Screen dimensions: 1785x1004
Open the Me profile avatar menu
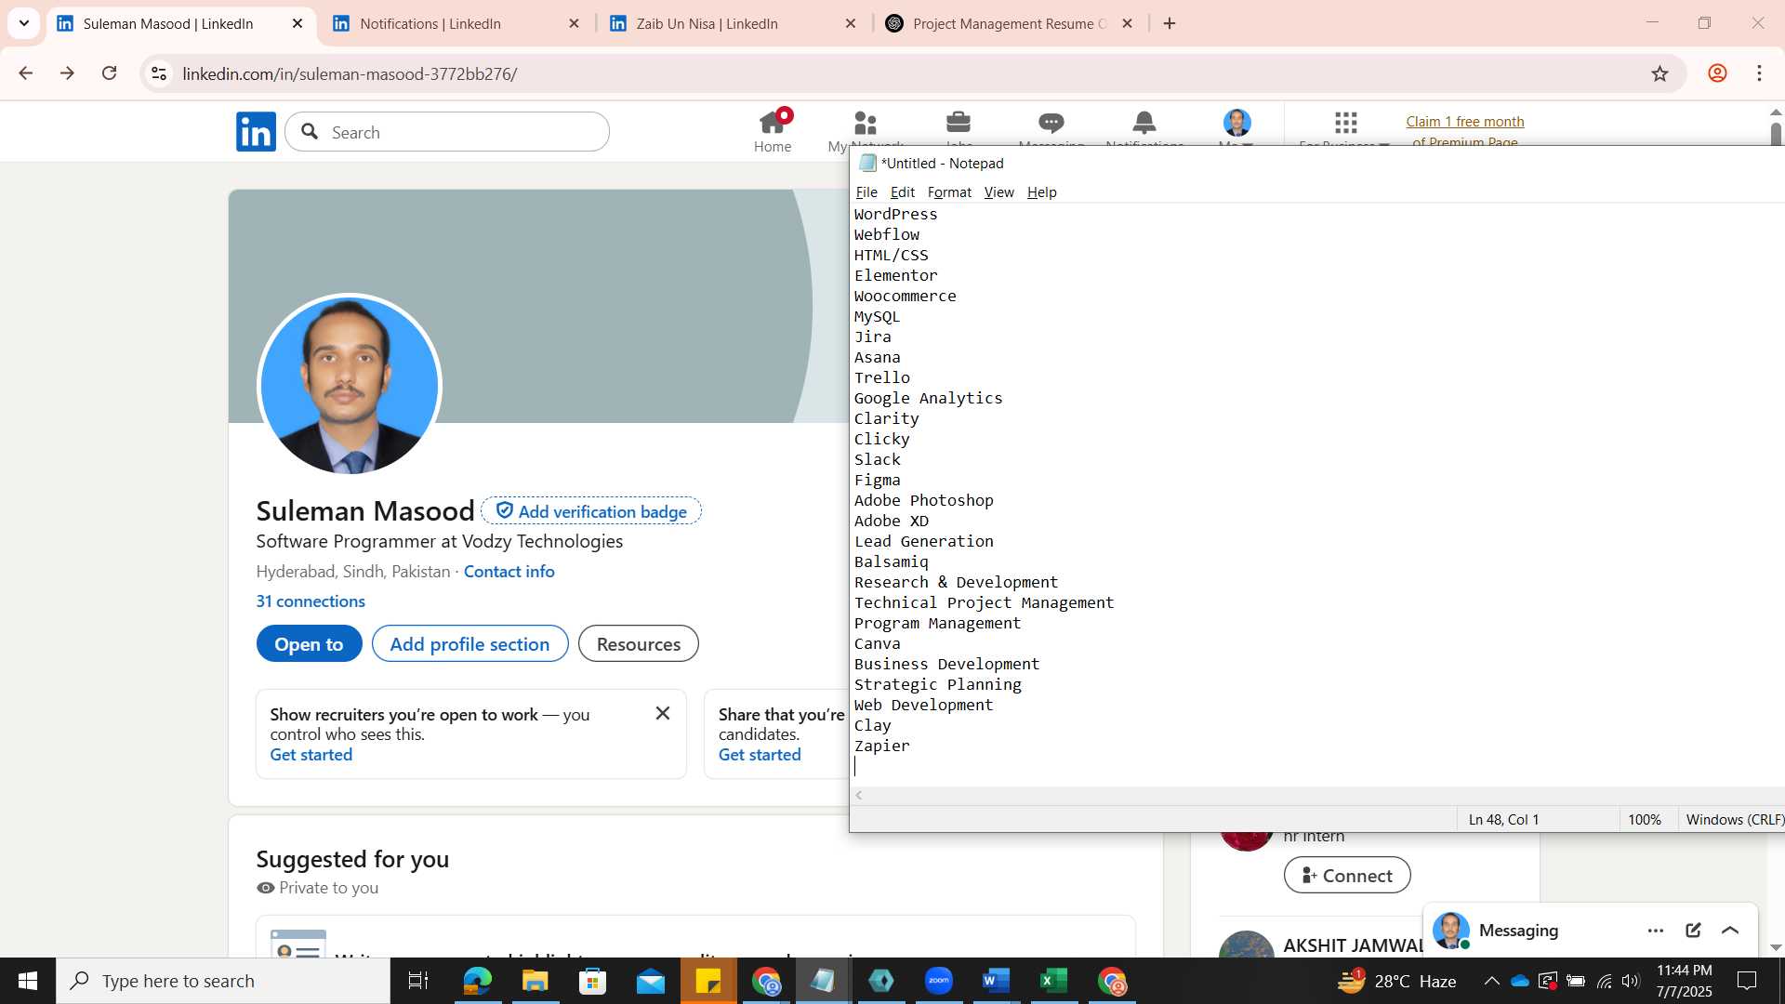click(x=1237, y=123)
